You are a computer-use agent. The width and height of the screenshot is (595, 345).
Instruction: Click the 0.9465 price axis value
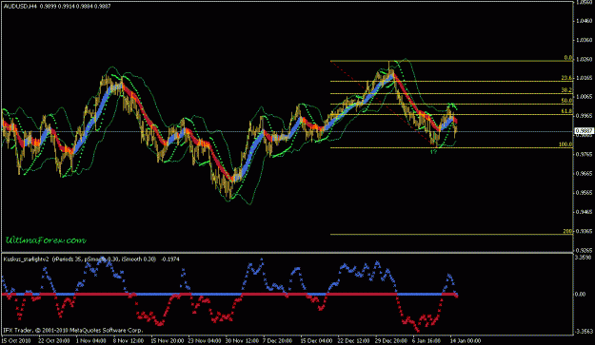tap(585, 212)
